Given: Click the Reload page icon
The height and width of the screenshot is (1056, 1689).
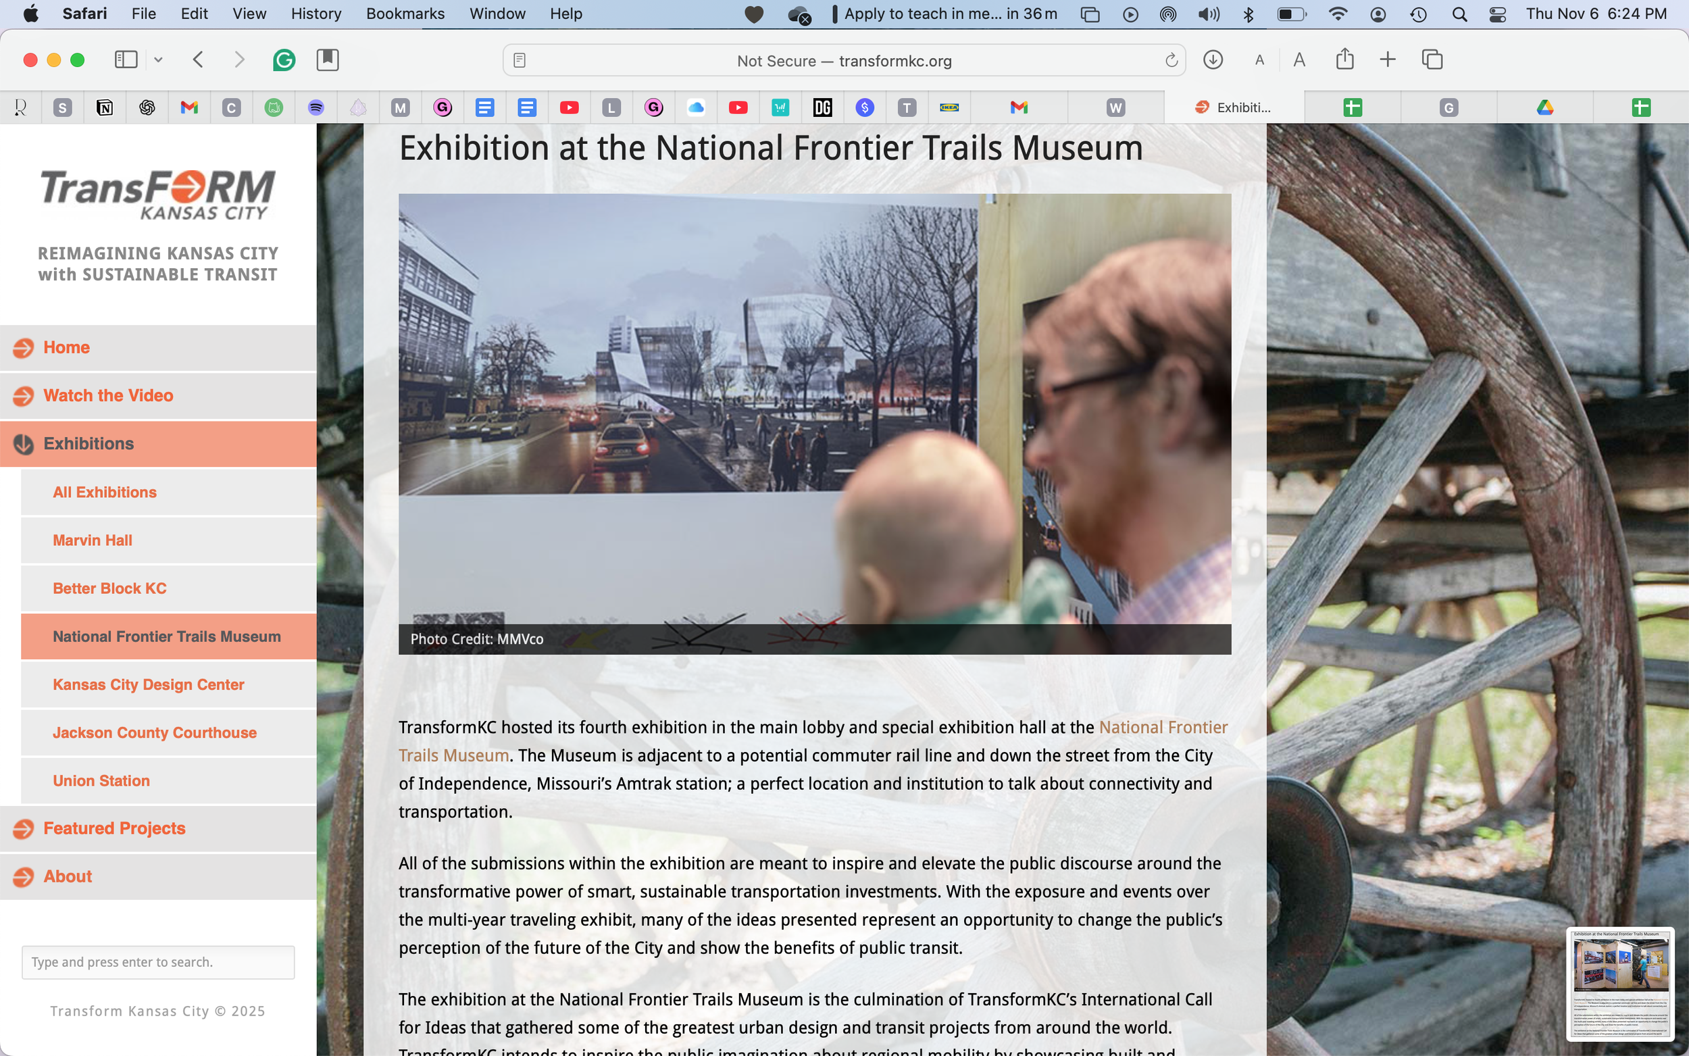Looking at the screenshot, I should tap(1171, 61).
